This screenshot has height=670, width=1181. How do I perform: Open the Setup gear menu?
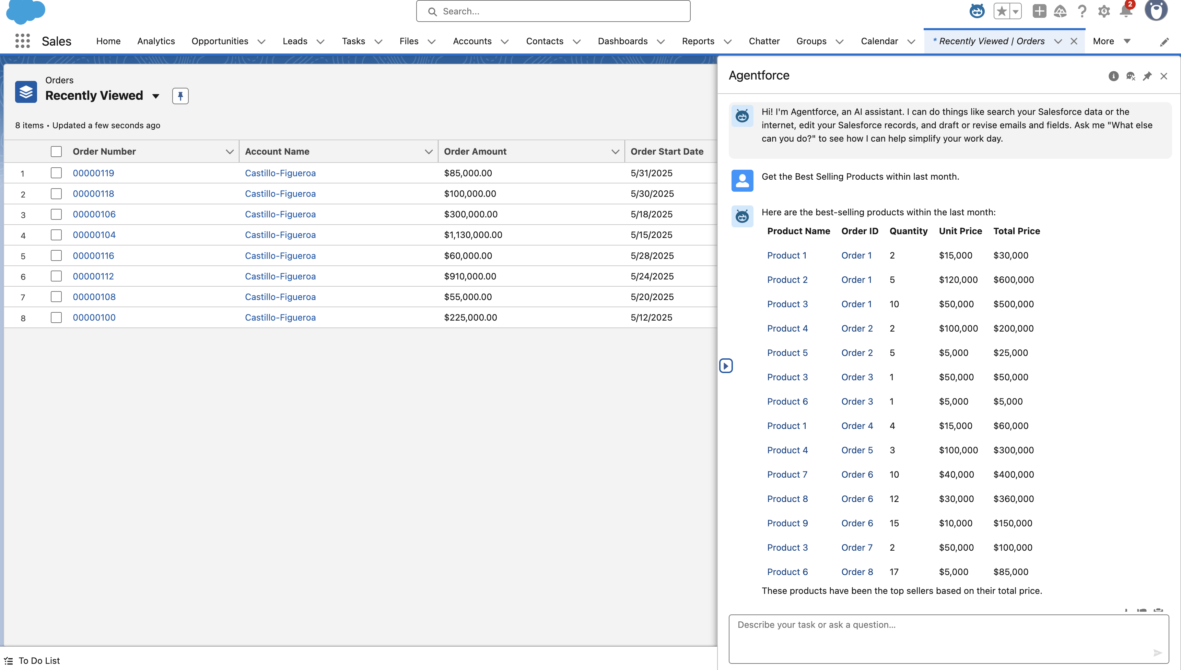click(1104, 11)
